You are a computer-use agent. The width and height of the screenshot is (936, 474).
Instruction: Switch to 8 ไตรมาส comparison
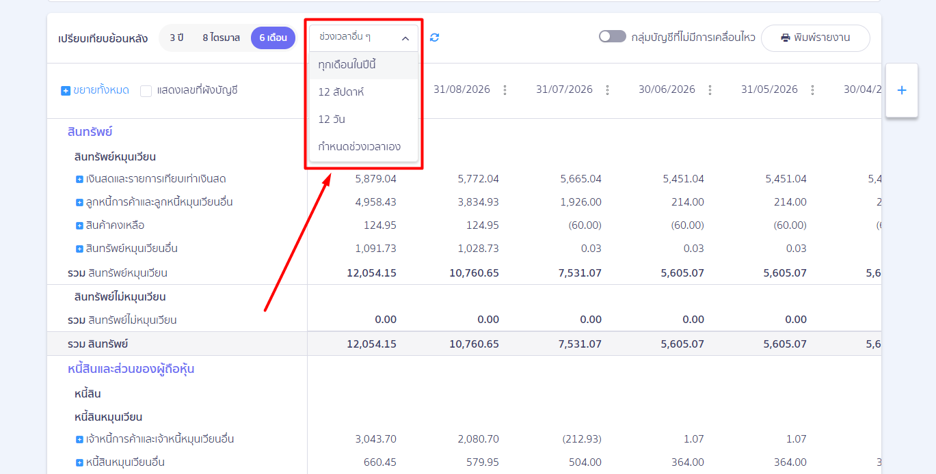coord(221,38)
